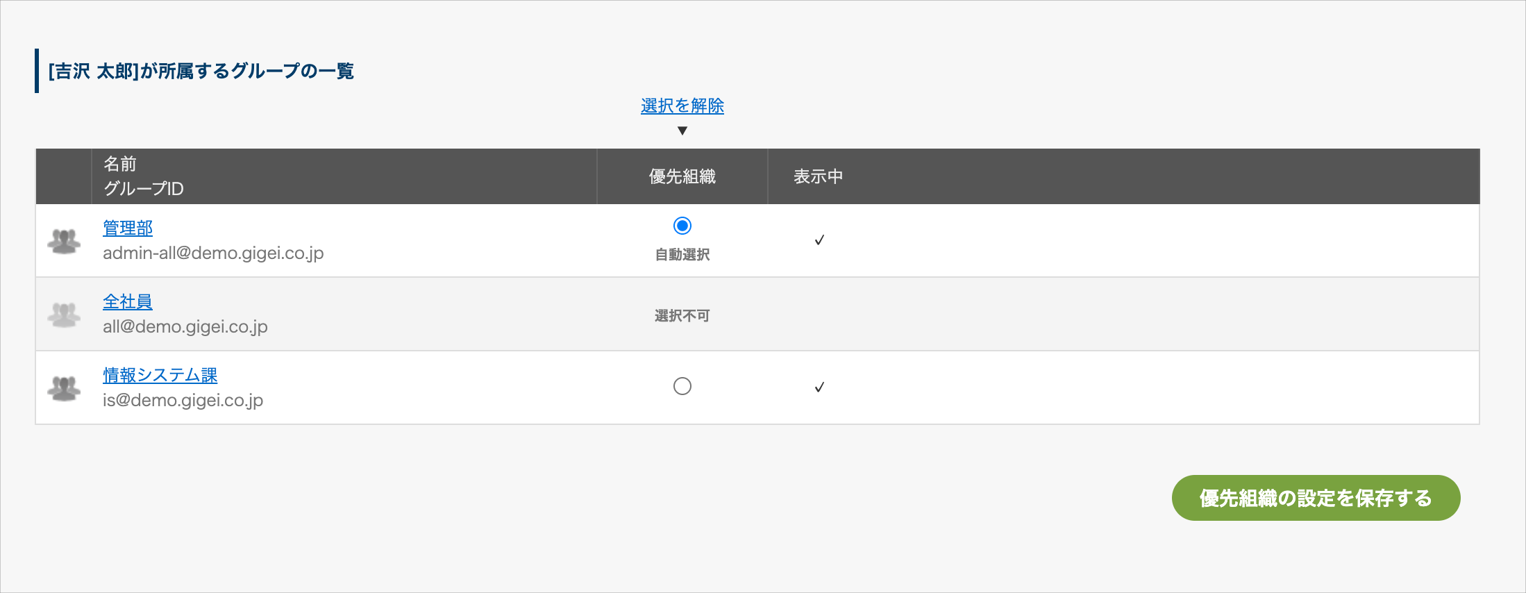1526x593 pixels.
Task: Click the down arrow below 選択を解除
Action: tap(682, 131)
